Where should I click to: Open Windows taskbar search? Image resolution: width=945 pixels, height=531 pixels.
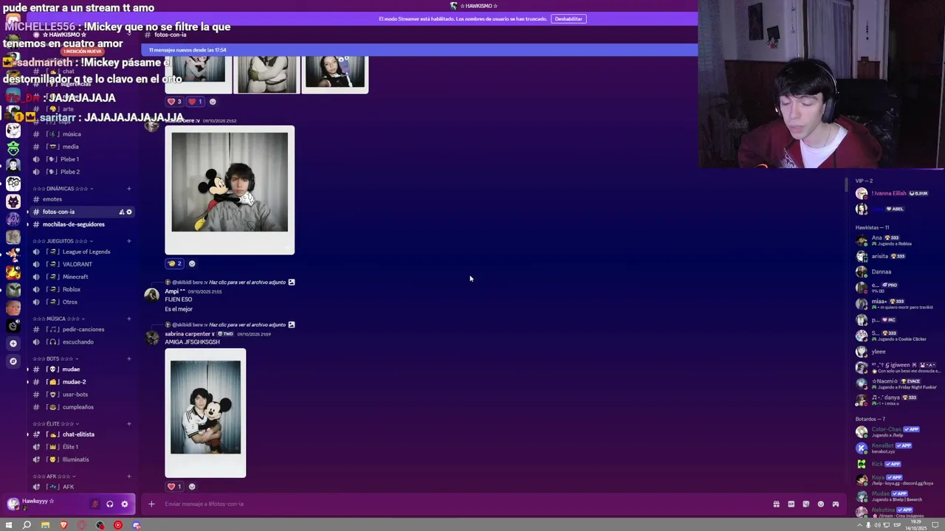point(27,525)
